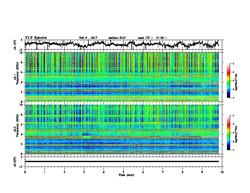Click the log(PSD) label beside ch.1 color bar

pyautogui.click(x=236, y=82)
